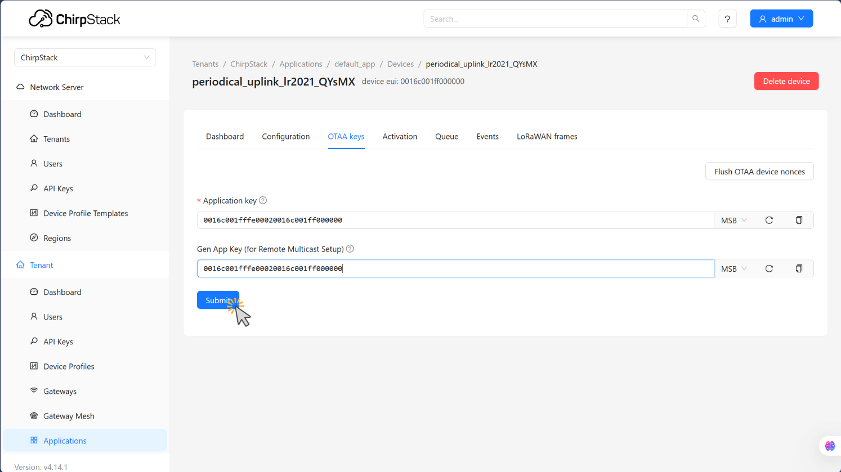Viewport: 841px width, 472px height.
Task: Copy the Application key
Action: (x=799, y=220)
